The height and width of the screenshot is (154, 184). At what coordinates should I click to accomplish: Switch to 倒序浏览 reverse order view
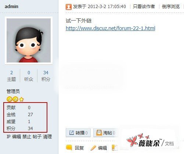coord(171,7)
